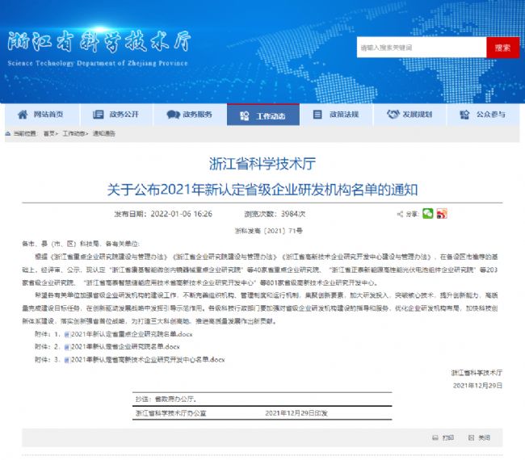Image resolution: width=525 pixels, height=460 pixels.
Task: Click the search keyword input field
Action: (421, 48)
